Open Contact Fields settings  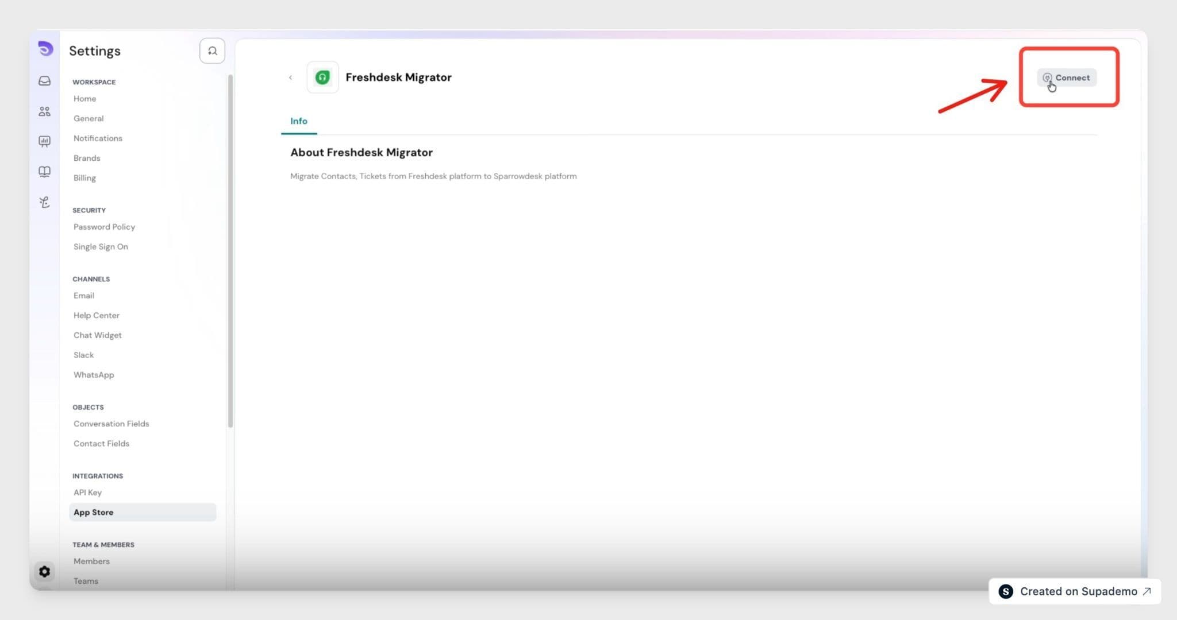101,444
